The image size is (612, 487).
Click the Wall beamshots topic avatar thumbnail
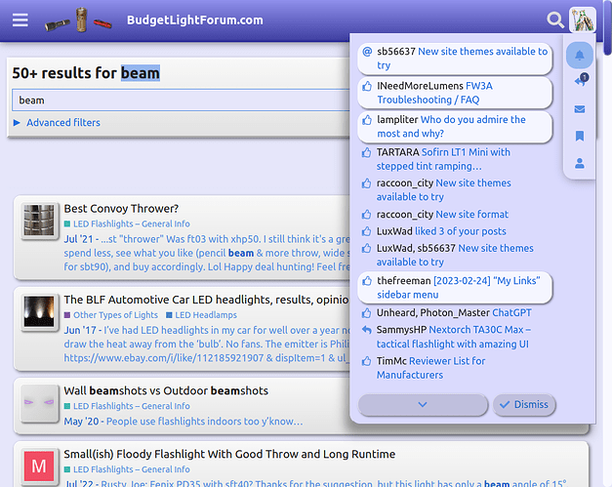pyautogui.click(x=39, y=403)
